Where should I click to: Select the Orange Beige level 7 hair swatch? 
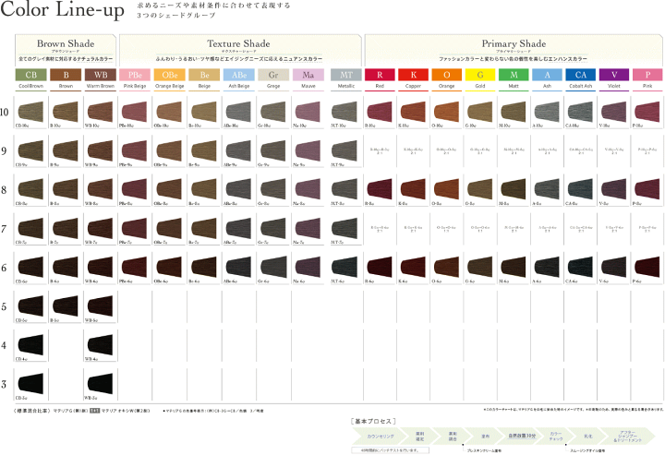coord(169,227)
